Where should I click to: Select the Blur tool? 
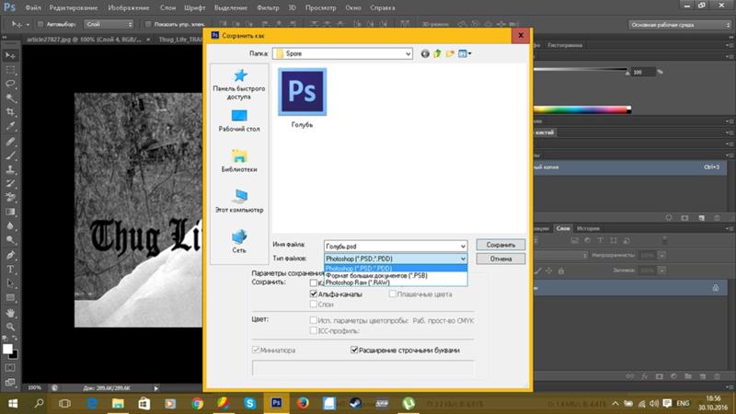pyautogui.click(x=10, y=225)
